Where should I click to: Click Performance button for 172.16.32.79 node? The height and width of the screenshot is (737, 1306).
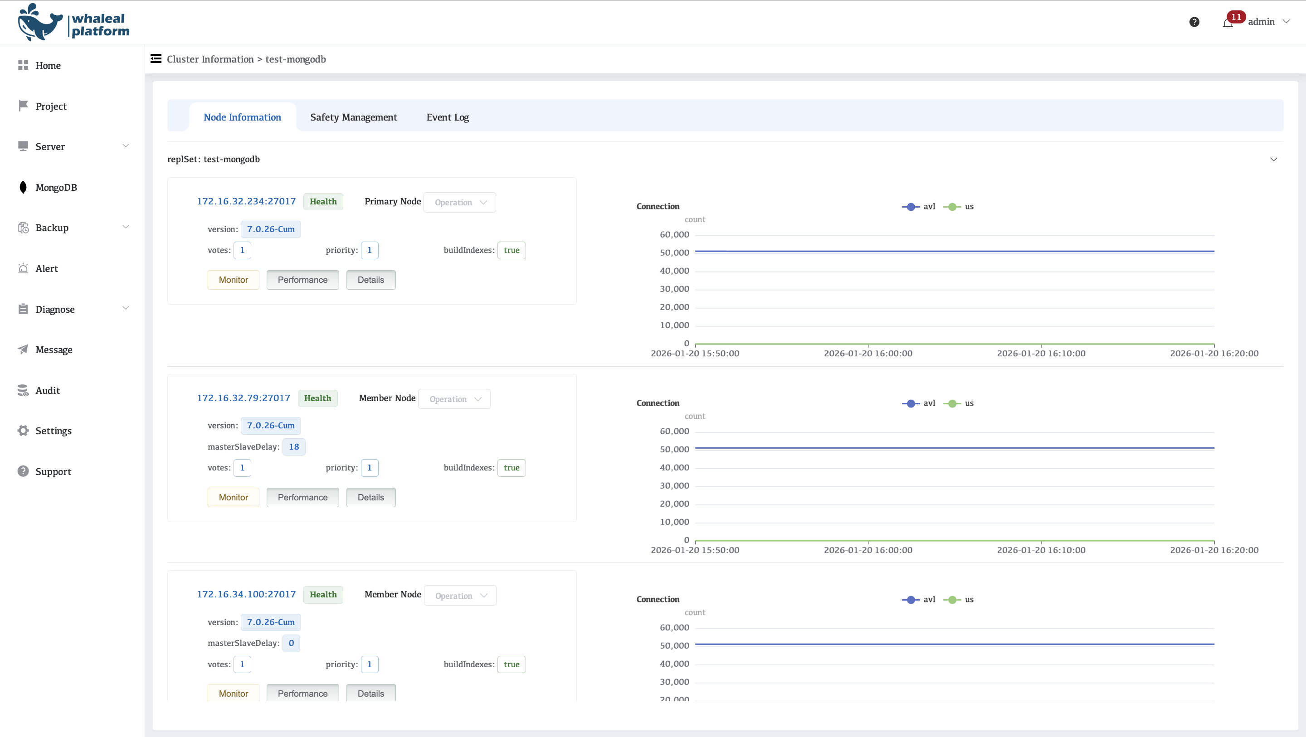coord(302,497)
